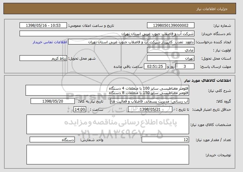Click the counting unit field دستگاه
The width and height of the screenshot is (243, 172).
click(52, 140)
